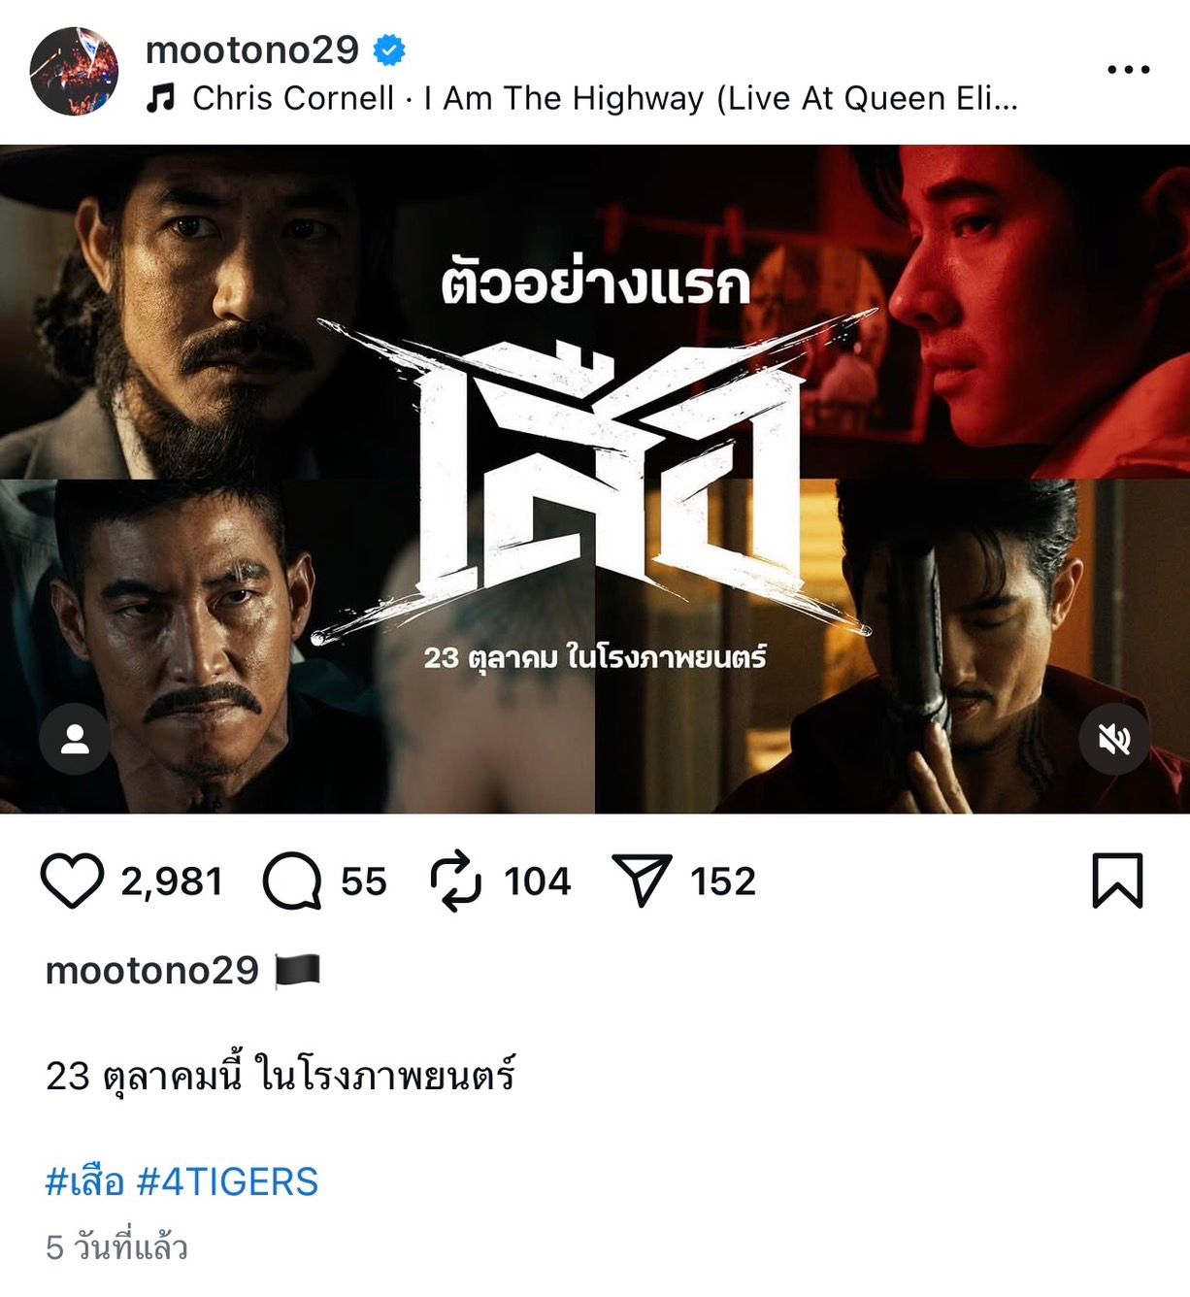The height and width of the screenshot is (1297, 1190).
Task: Tap the music note icon
Action: click(x=160, y=98)
